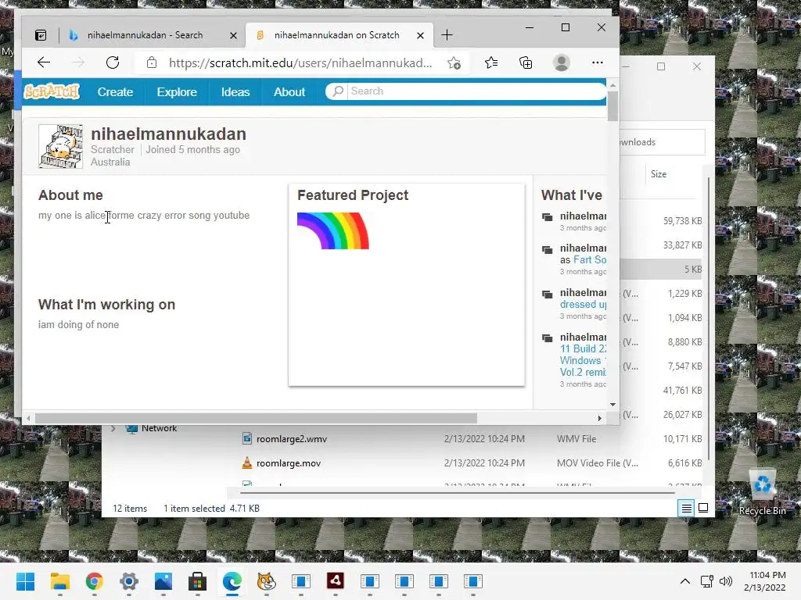The image size is (801, 600).
Task: Switch to Microsoft Edge on the taskbar
Action: [232, 581]
